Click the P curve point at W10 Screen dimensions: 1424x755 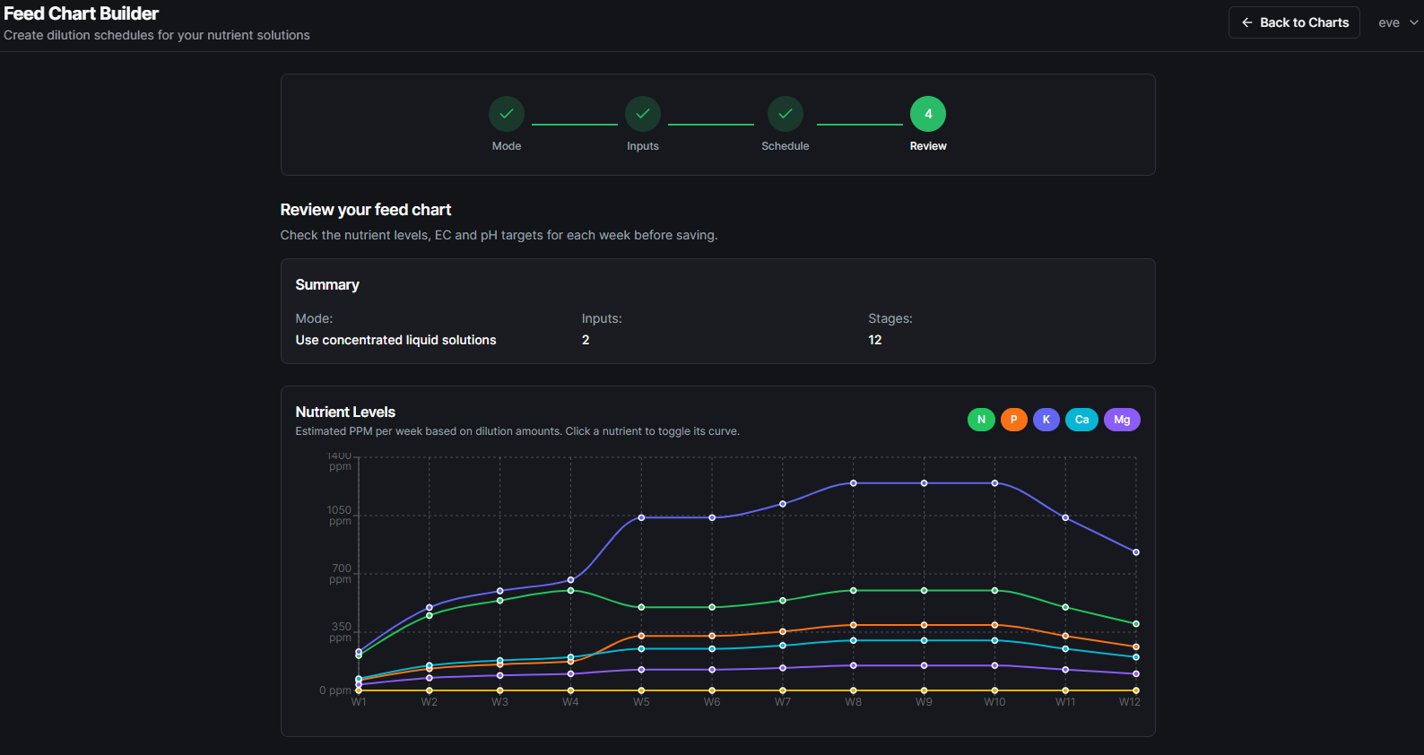pos(994,625)
